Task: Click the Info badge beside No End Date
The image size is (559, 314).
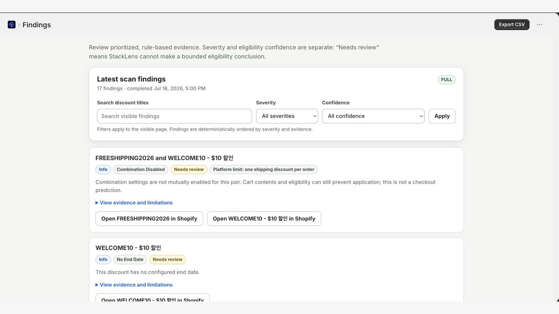Action: coord(103,260)
